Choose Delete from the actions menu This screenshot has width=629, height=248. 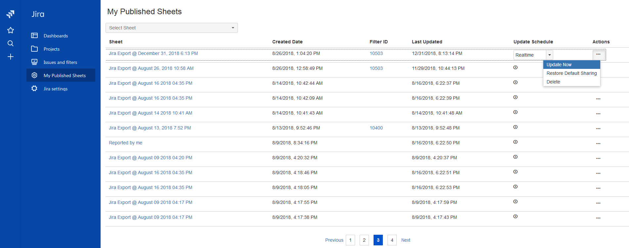point(553,82)
